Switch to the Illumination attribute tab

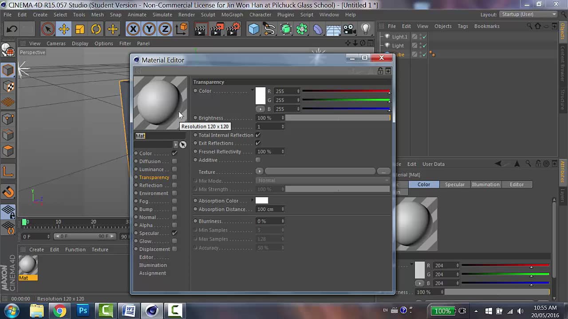(x=485, y=184)
